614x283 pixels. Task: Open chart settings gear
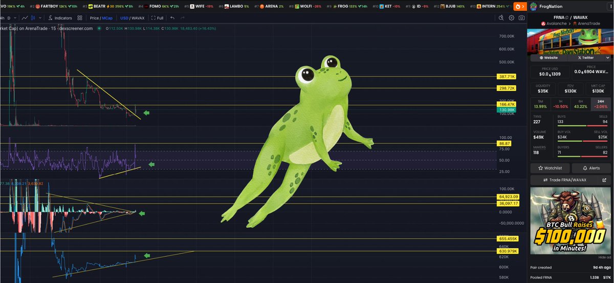pos(511,18)
